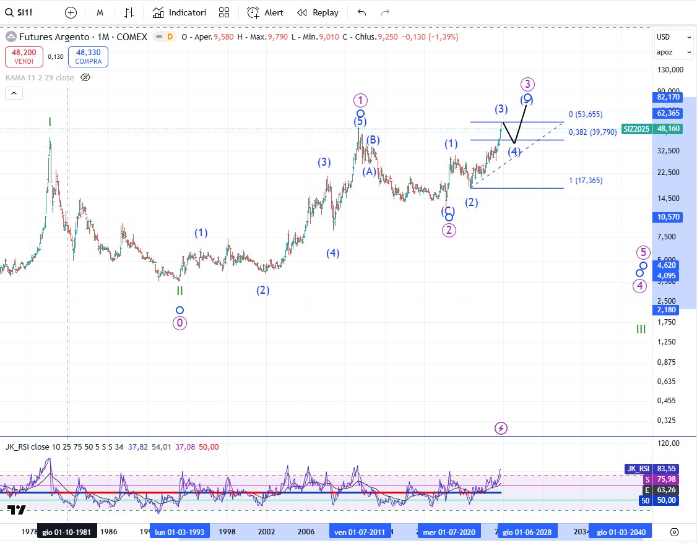
Task: Select the wave (A) label
Action: point(370,171)
